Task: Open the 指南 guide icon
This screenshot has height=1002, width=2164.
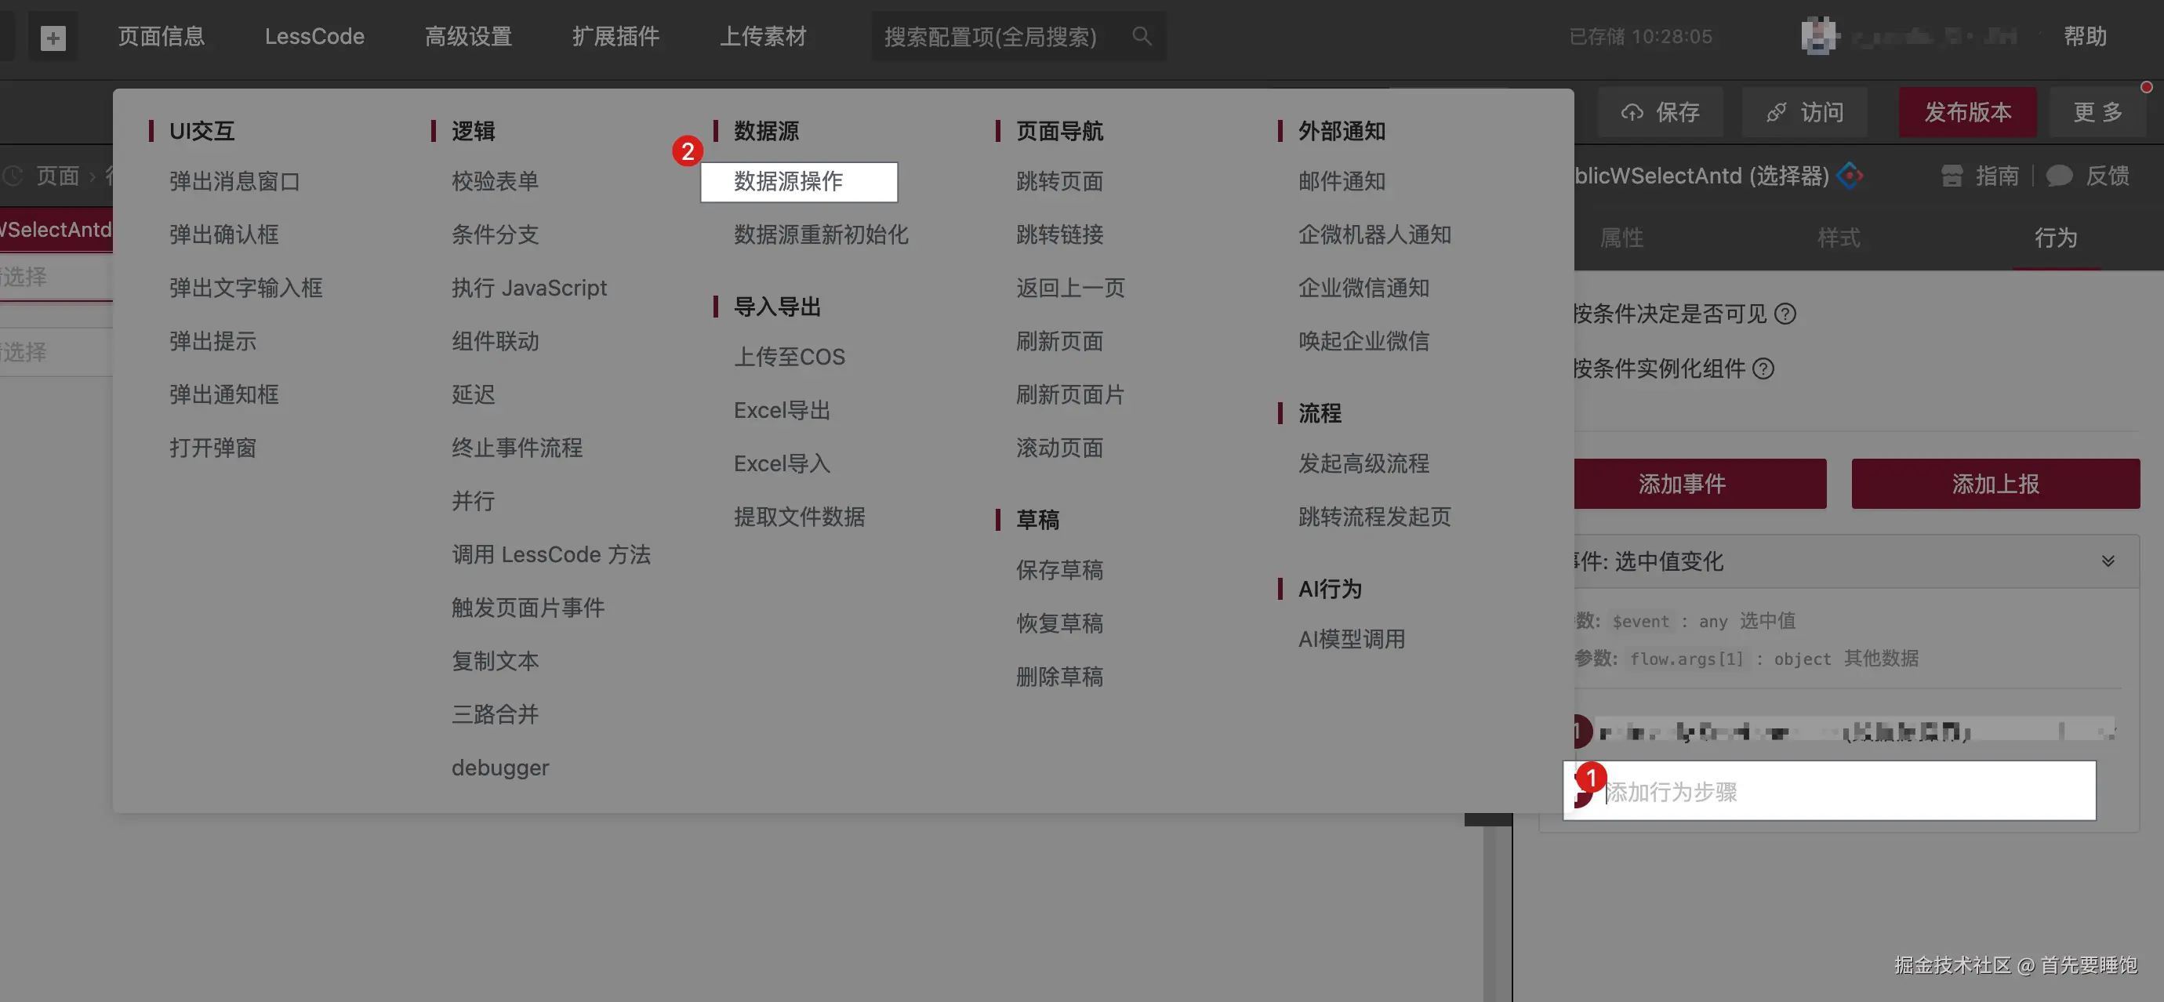Action: pos(1952,176)
